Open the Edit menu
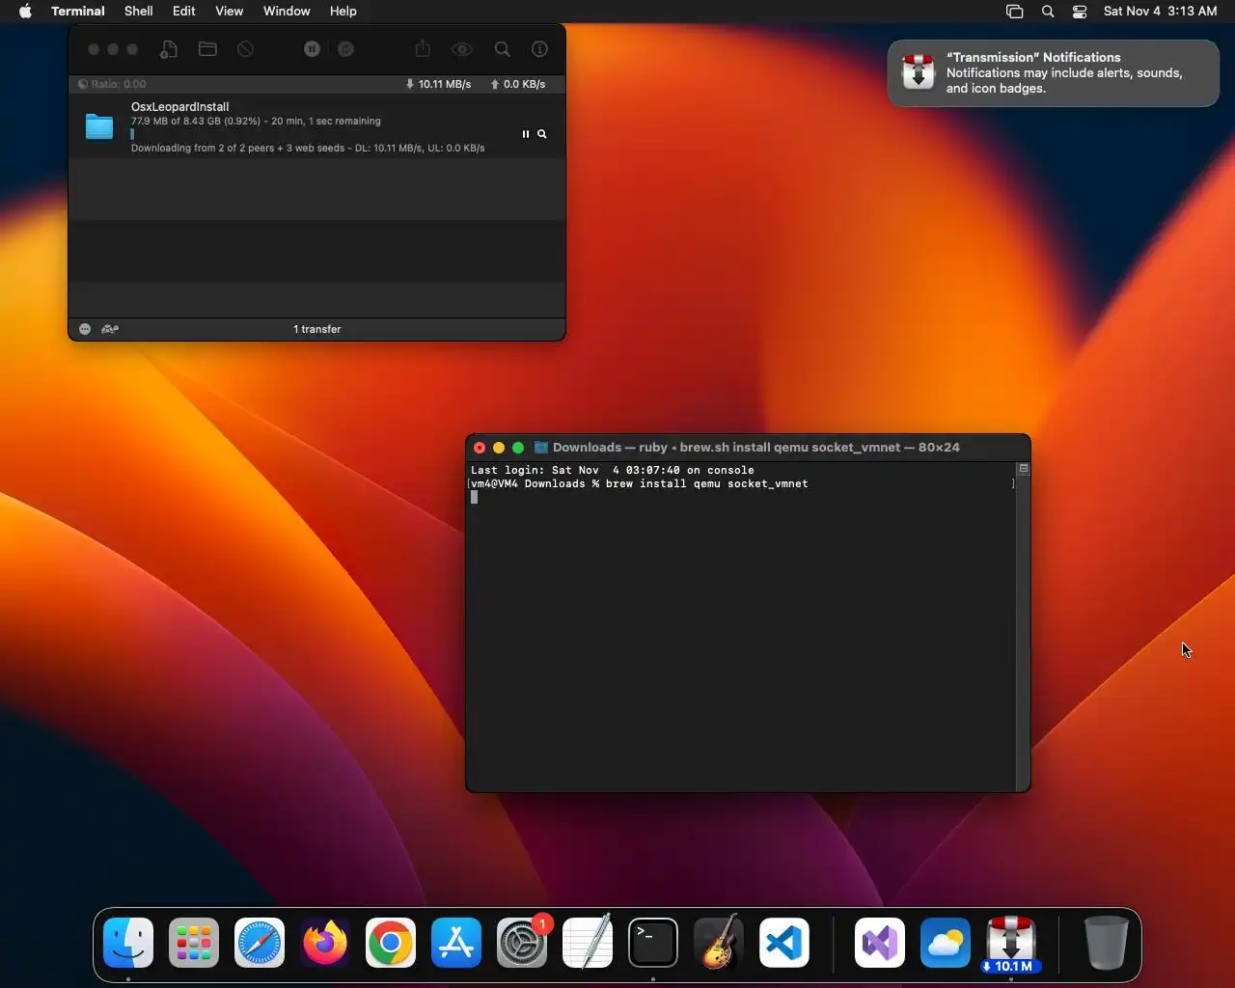Image resolution: width=1235 pixels, height=988 pixels. pyautogui.click(x=184, y=12)
